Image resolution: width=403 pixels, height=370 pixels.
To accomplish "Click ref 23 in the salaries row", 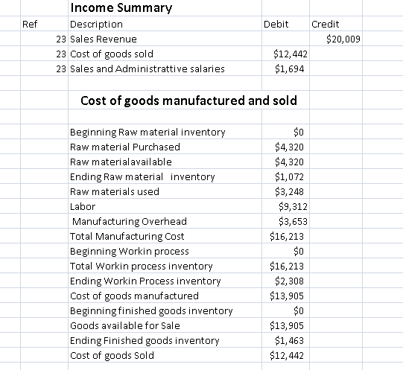I will tap(44, 68).
